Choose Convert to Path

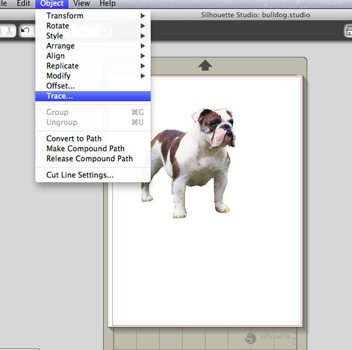(x=93, y=139)
